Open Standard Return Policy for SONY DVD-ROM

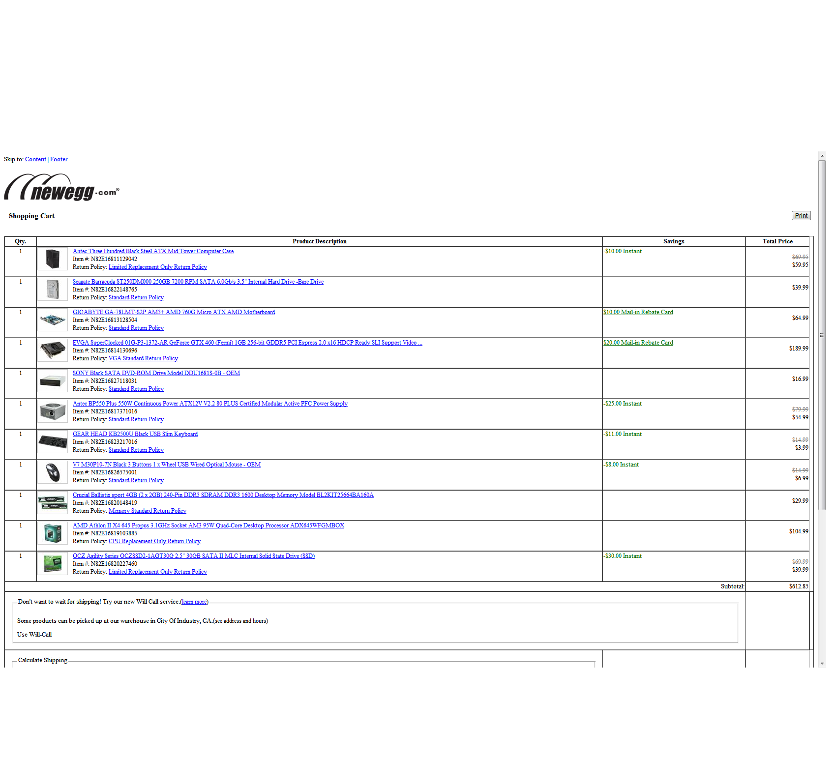click(x=136, y=389)
